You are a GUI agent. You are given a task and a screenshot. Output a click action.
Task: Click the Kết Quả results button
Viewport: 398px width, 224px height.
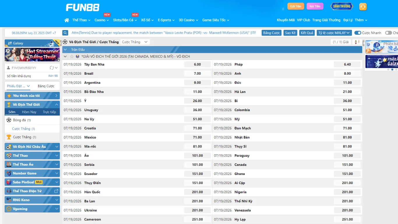307,33
